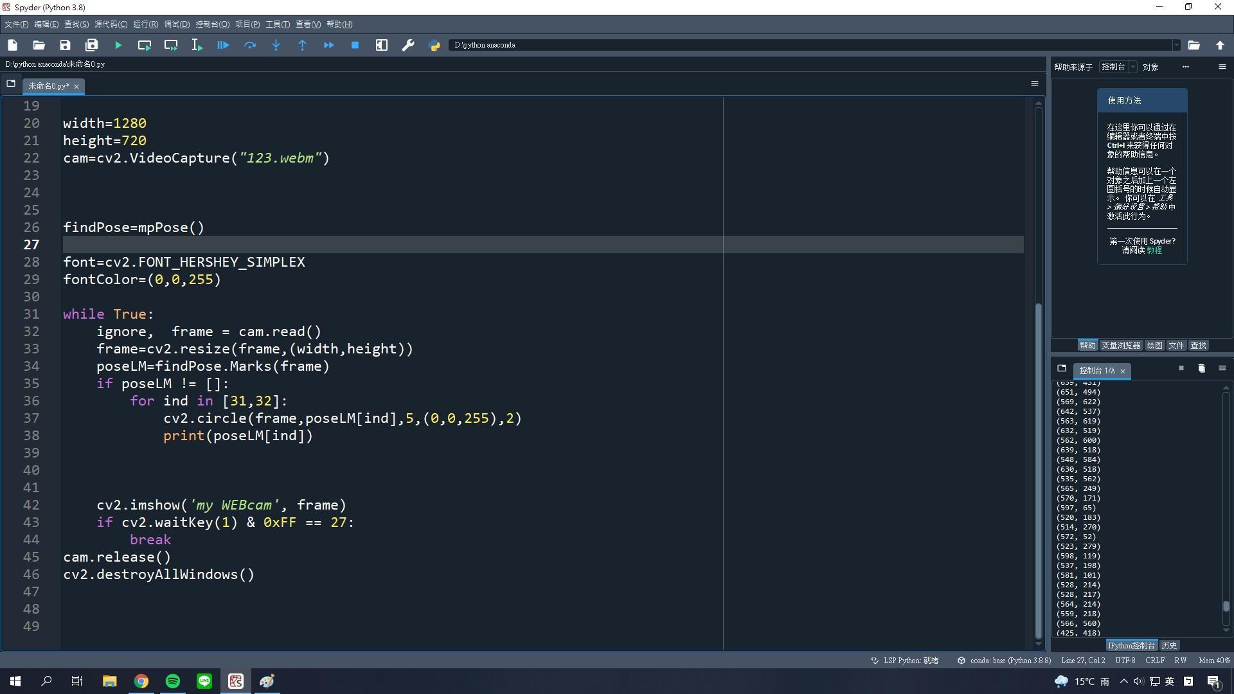1234x694 pixels.
Task: Save all open files
Action: point(91,45)
